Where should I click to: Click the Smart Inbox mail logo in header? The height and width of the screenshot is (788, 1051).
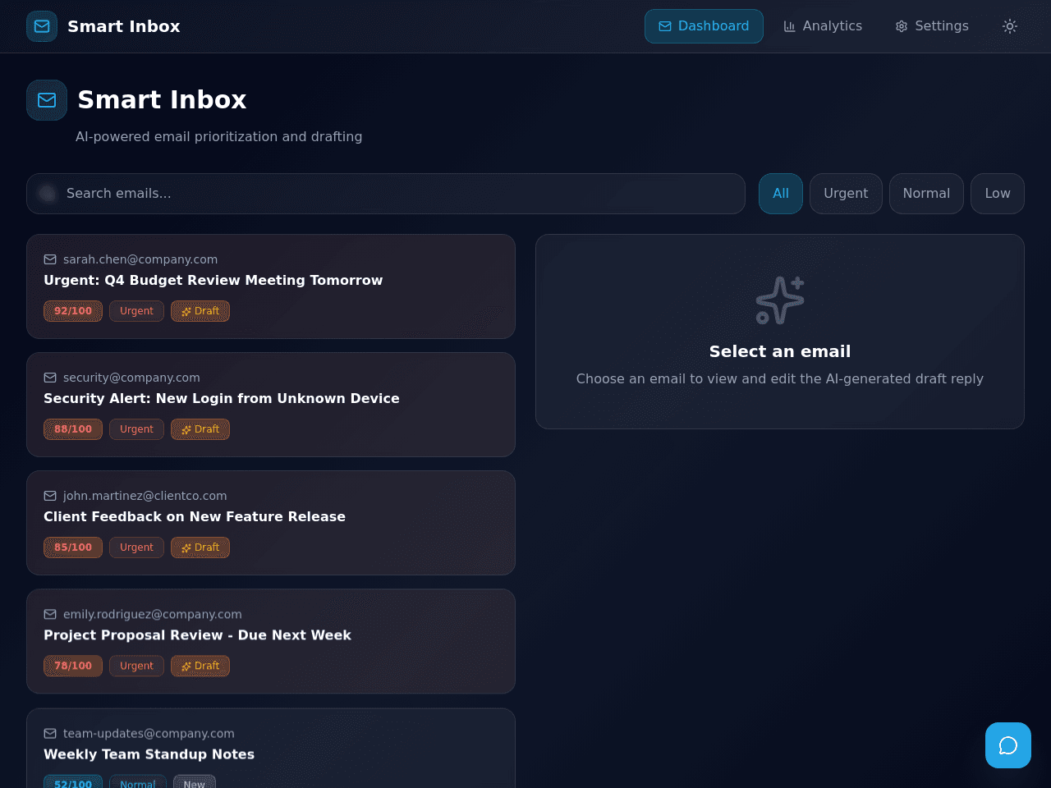[42, 26]
